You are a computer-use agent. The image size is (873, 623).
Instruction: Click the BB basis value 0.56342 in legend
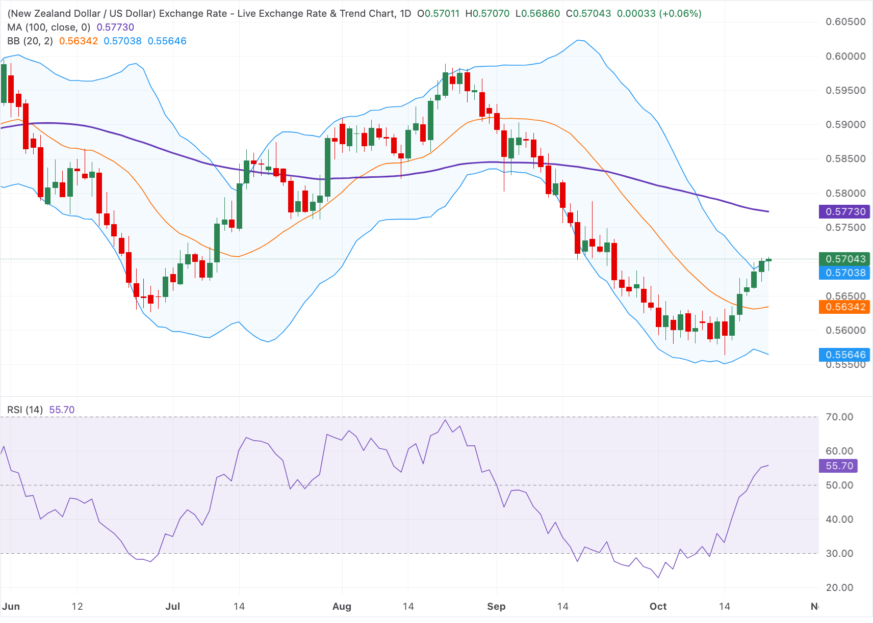(x=79, y=41)
